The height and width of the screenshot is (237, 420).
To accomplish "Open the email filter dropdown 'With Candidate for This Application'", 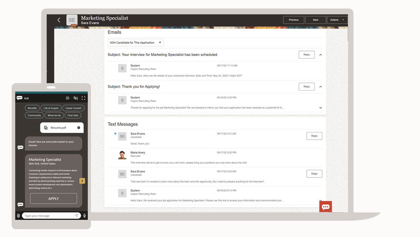I will [136, 43].
